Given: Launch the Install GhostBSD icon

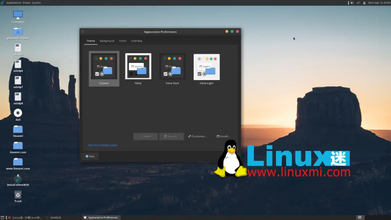Looking at the screenshot, I should click(18, 178).
